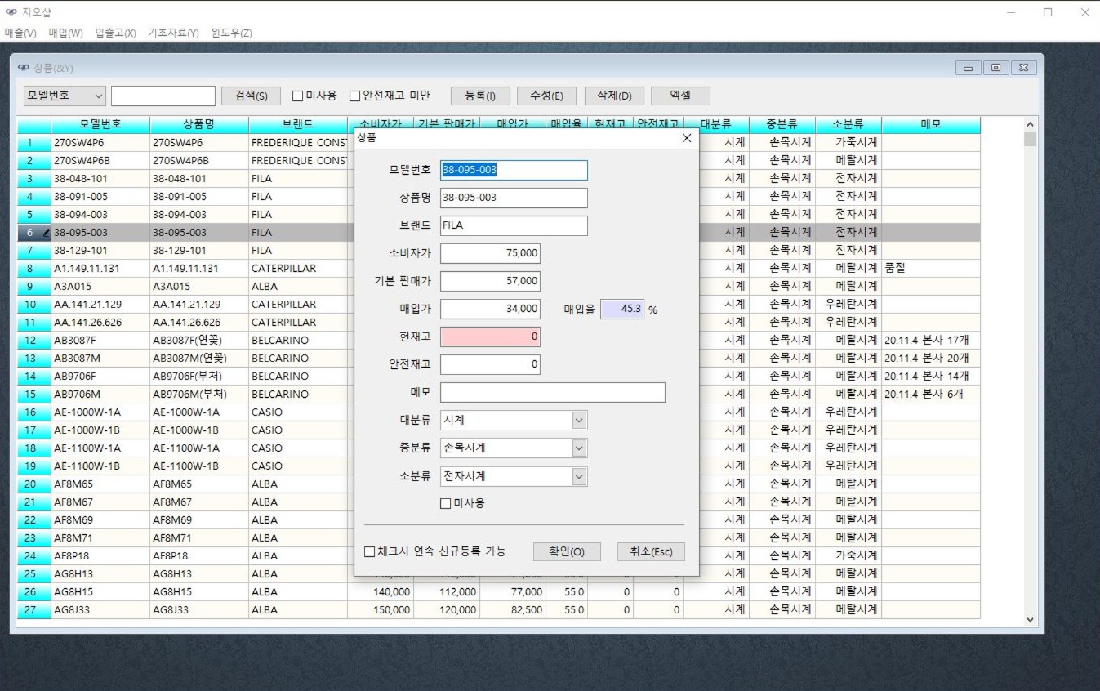Minimize the inner 상품 list window

[969, 68]
